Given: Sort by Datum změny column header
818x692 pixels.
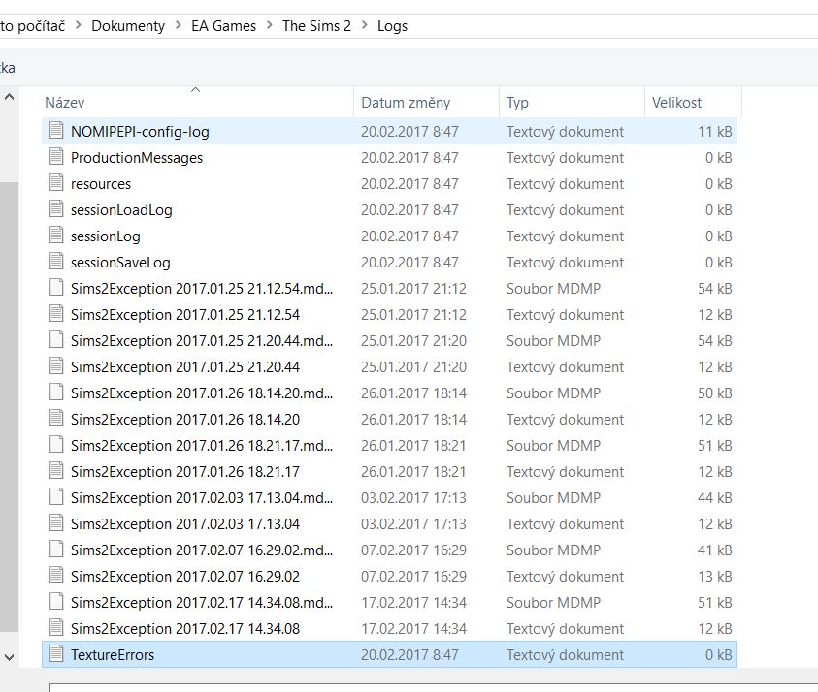Looking at the screenshot, I should pyautogui.click(x=406, y=102).
